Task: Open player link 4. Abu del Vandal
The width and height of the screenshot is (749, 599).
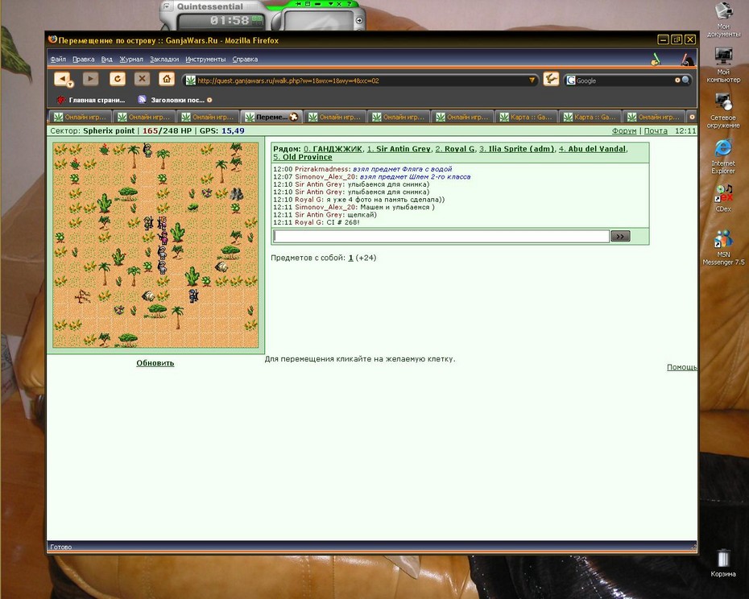Action: [592, 149]
